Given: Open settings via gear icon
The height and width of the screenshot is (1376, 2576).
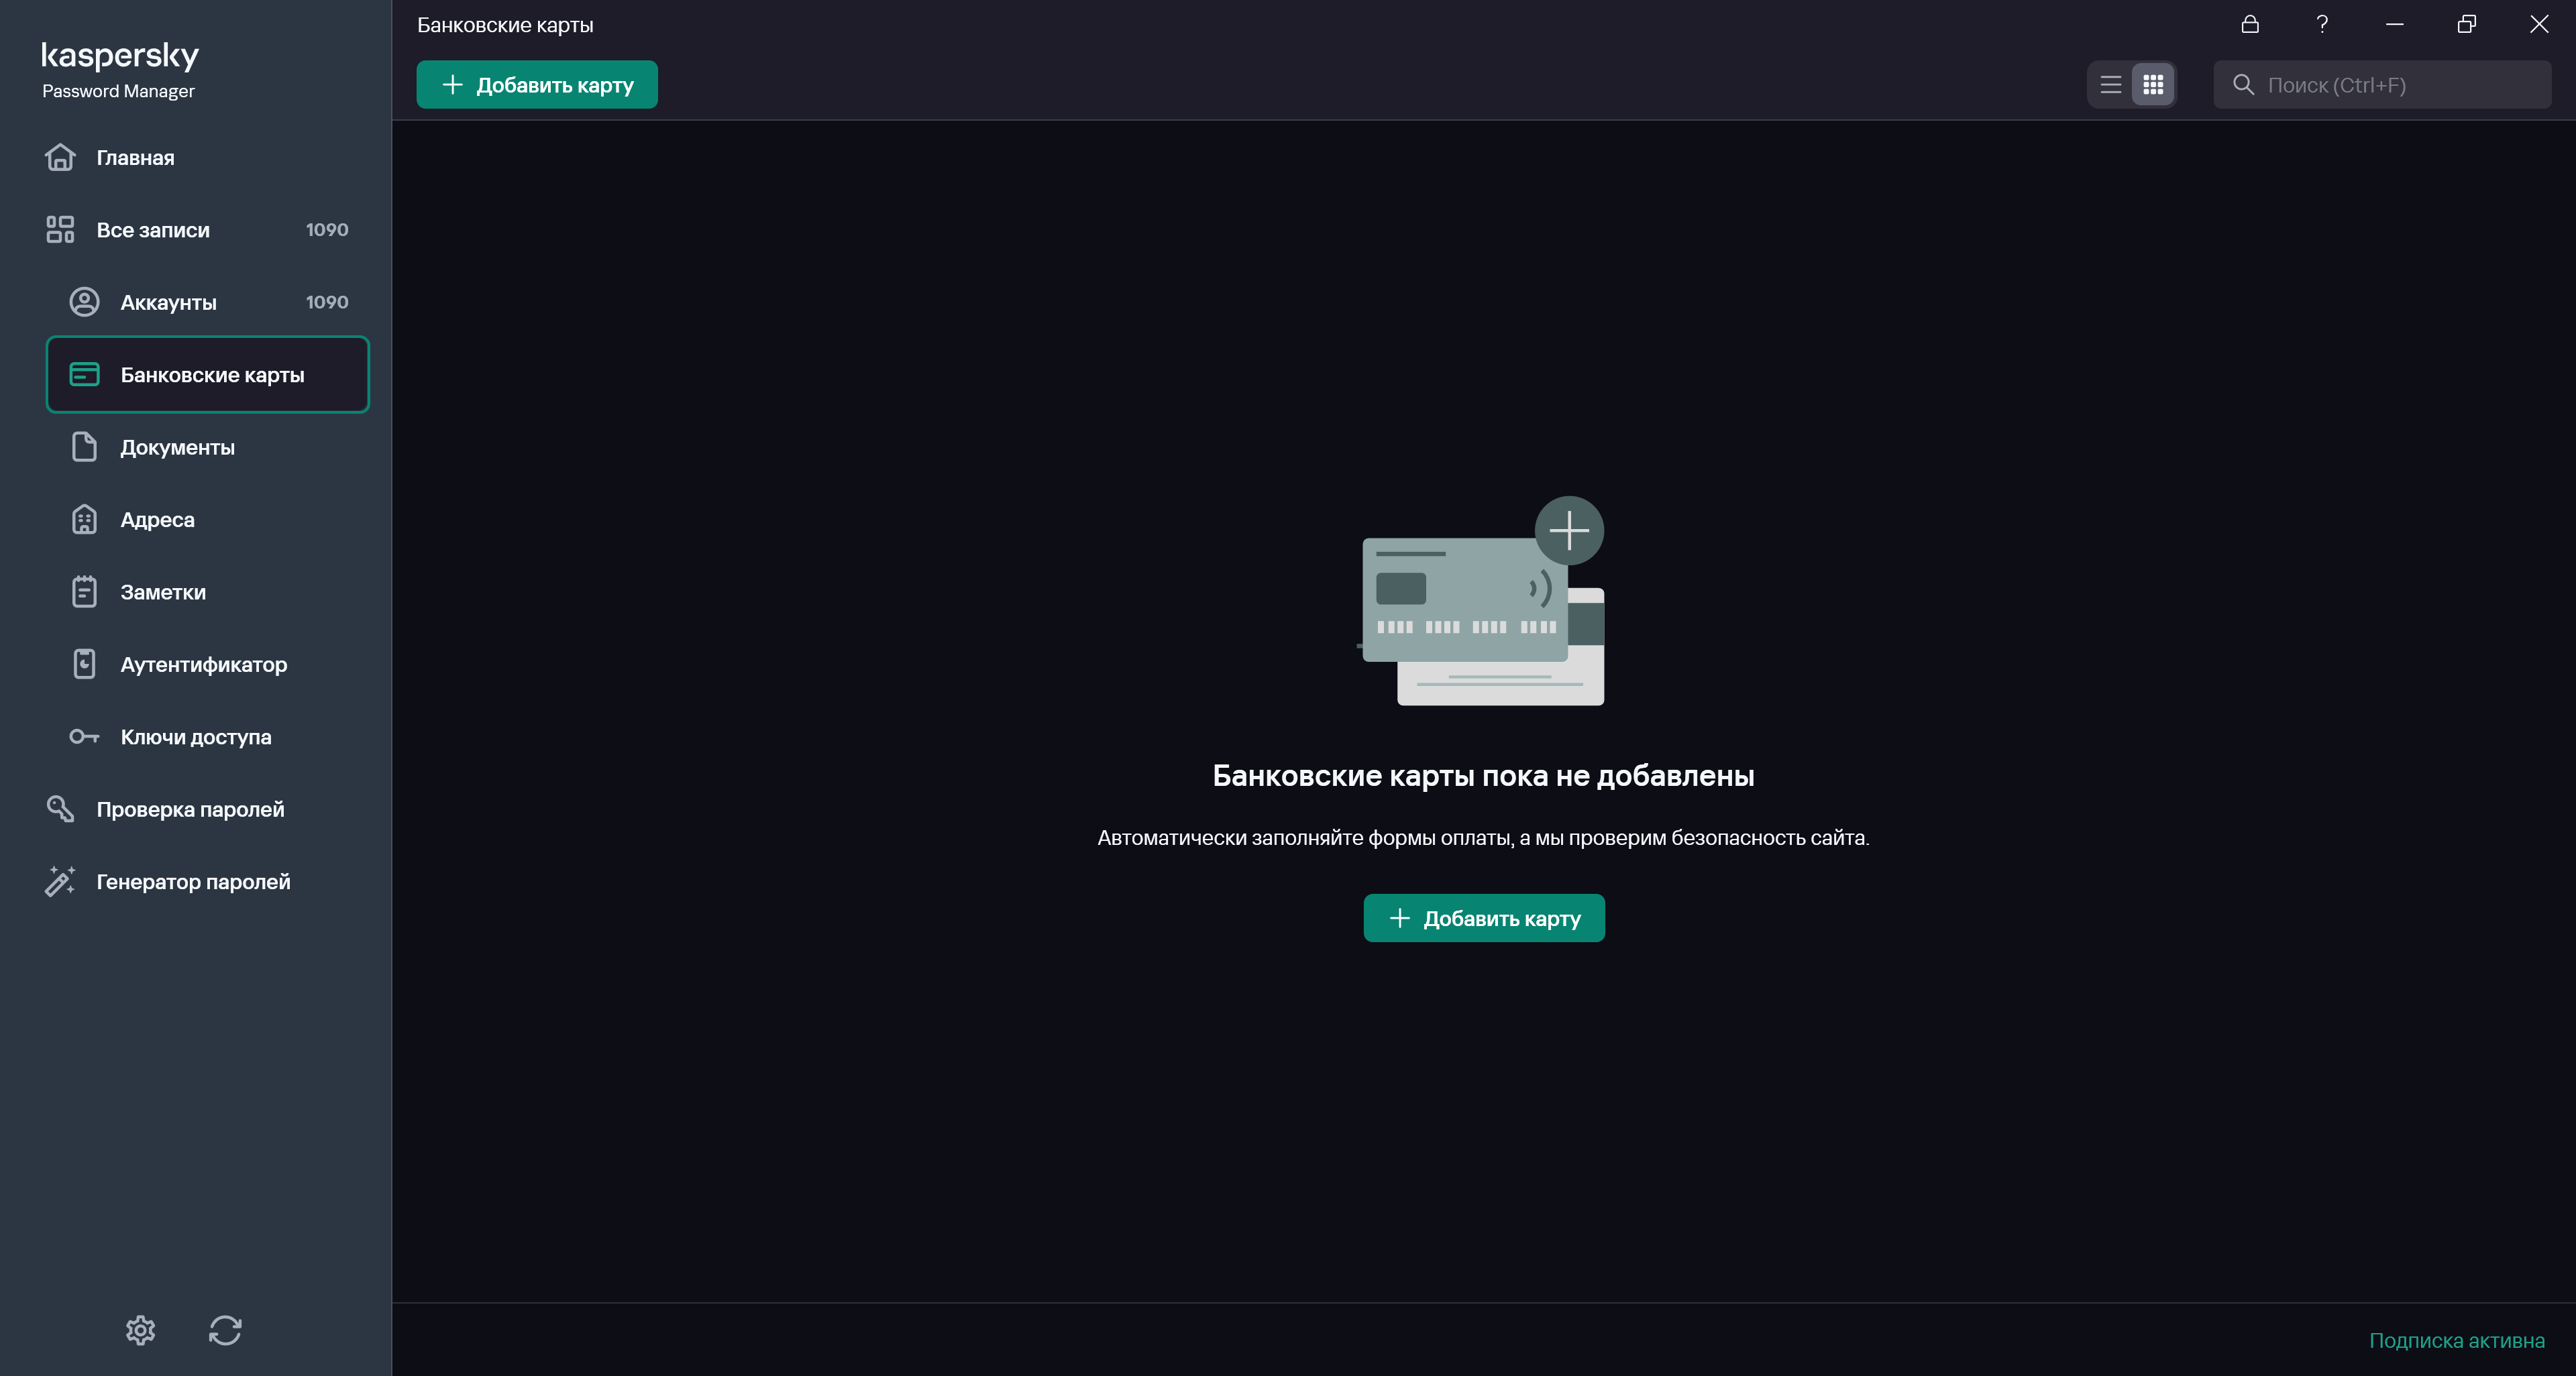Looking at the screenshot, I should click(x=140, y=1330).
